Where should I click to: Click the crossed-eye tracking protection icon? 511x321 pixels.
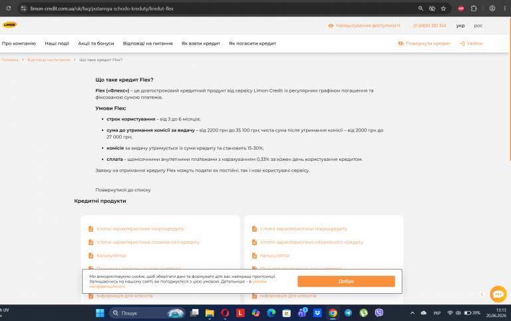(432, 9)
